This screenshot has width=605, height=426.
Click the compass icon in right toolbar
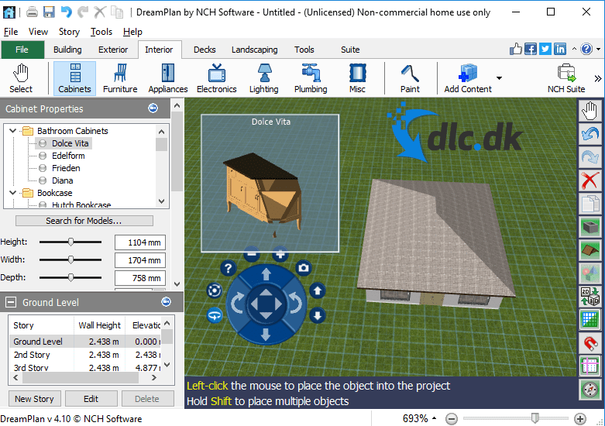point(590,390)
